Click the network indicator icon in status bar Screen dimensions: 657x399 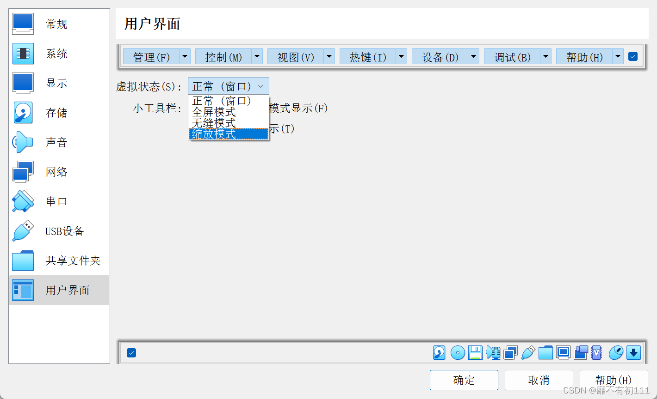(x=510, y=353)
